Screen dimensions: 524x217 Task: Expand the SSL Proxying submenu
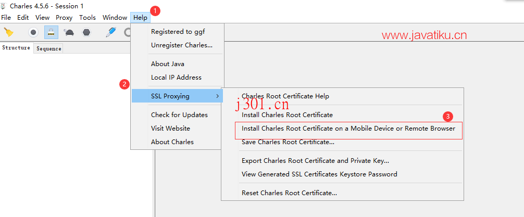pyautogui.click(x=178, y=96)
